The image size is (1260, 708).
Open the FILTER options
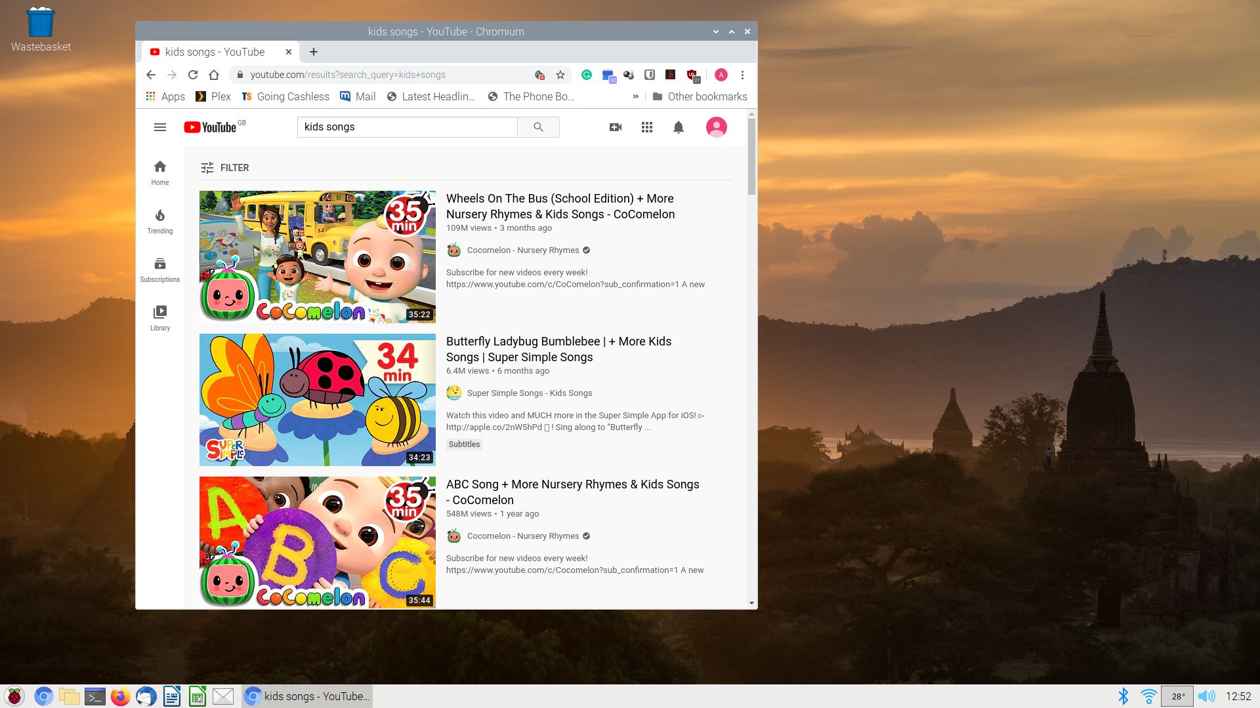pyautogui.click(x=224, y=168)
